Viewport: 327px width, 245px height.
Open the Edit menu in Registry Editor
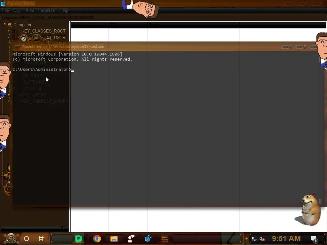click(x=17, y=11)
